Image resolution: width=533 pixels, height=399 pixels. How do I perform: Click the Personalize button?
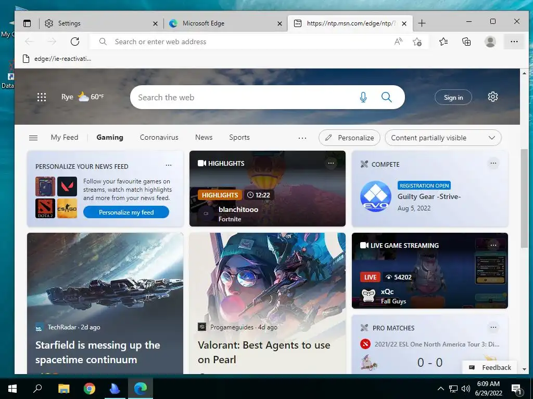(x=349, y=138)
